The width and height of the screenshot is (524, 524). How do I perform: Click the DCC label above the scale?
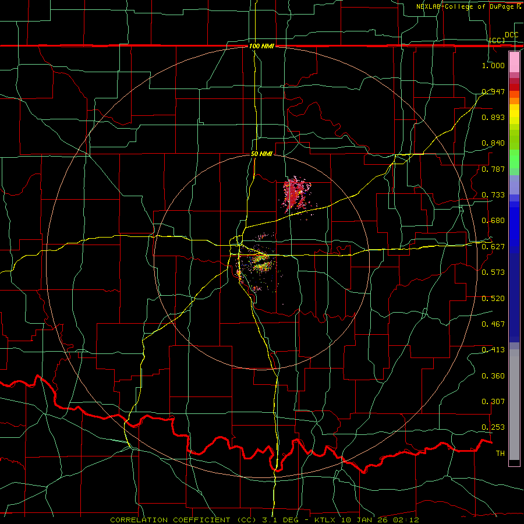(511, 35)
